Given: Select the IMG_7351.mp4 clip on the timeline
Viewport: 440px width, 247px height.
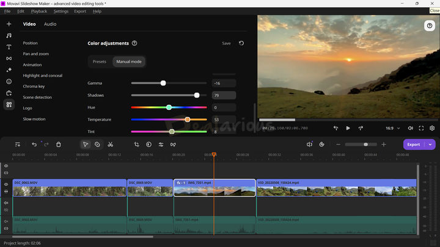Looking at the screenshot, I should coord(215,188).
